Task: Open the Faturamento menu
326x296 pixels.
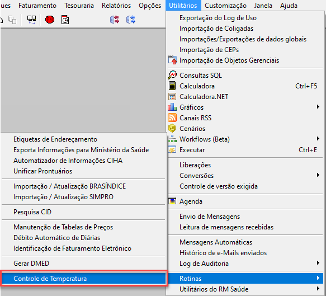Action: [37, 6]
